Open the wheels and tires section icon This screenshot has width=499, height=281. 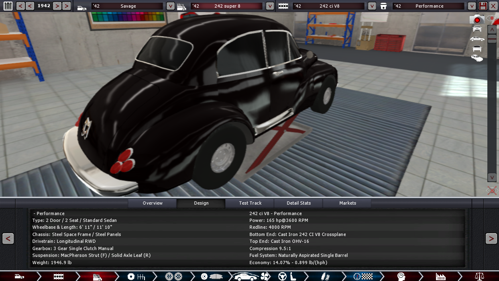coord(173,276)
